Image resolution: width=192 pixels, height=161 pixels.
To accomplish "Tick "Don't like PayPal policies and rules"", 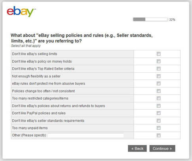I will (158, 113).
